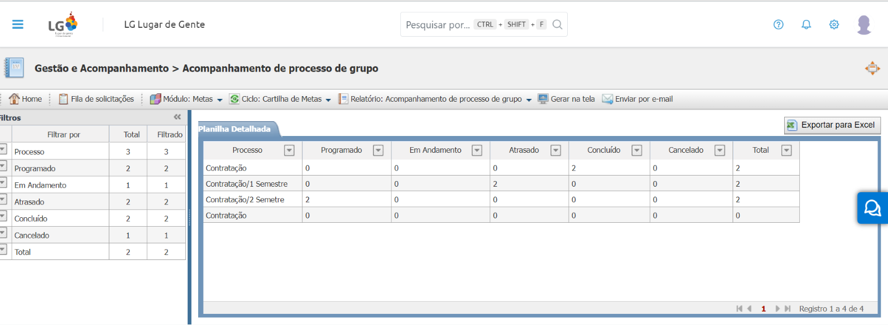Image resolution: width=888 pixels, height=325 pixels.
Task: Expand the Cancelado filter row arrow
Action: [x=3, y=233]
